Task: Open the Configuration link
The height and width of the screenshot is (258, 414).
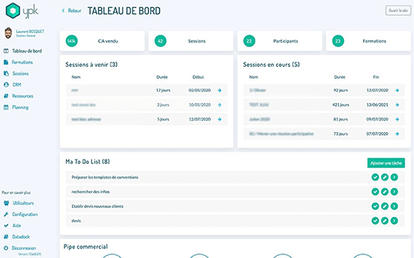Action: (25, 214)
